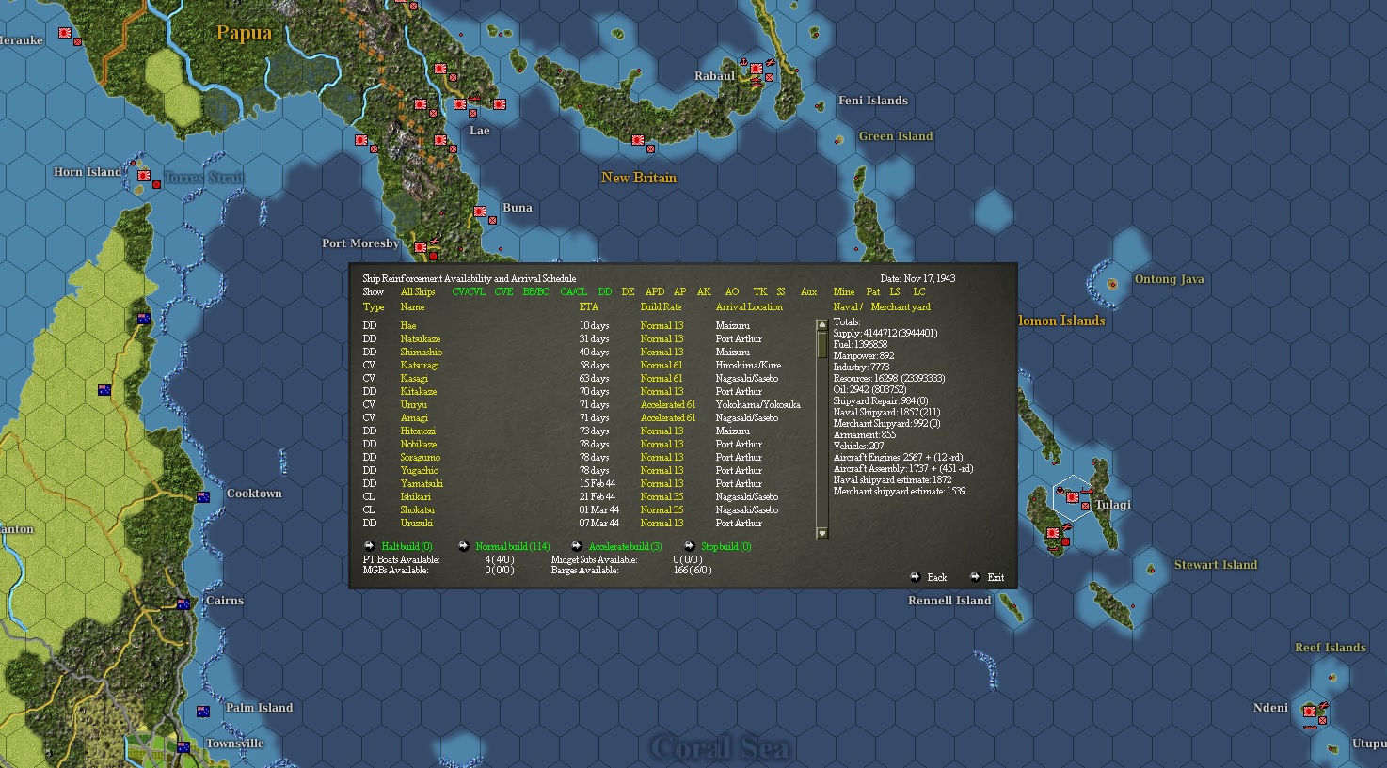Open destroyer Shimushio details

(x=421, y=353)
